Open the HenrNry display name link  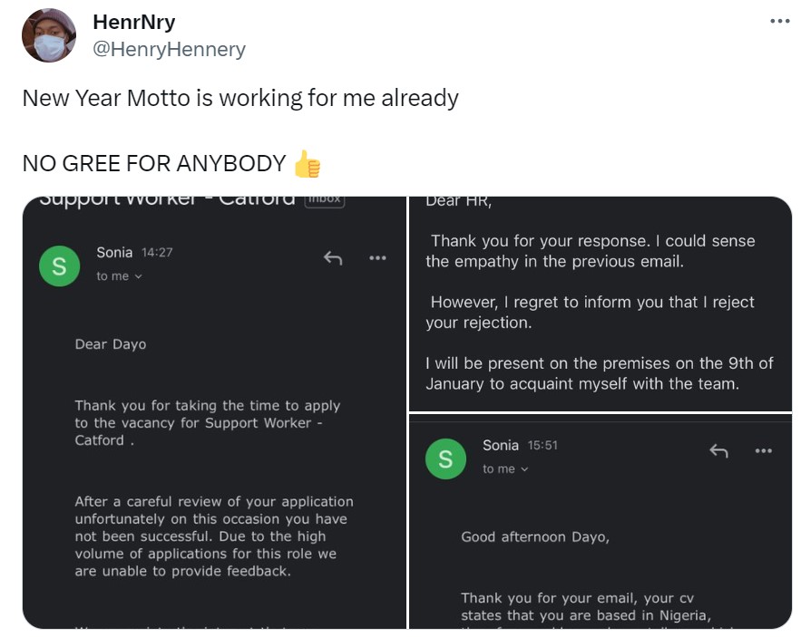133,22
